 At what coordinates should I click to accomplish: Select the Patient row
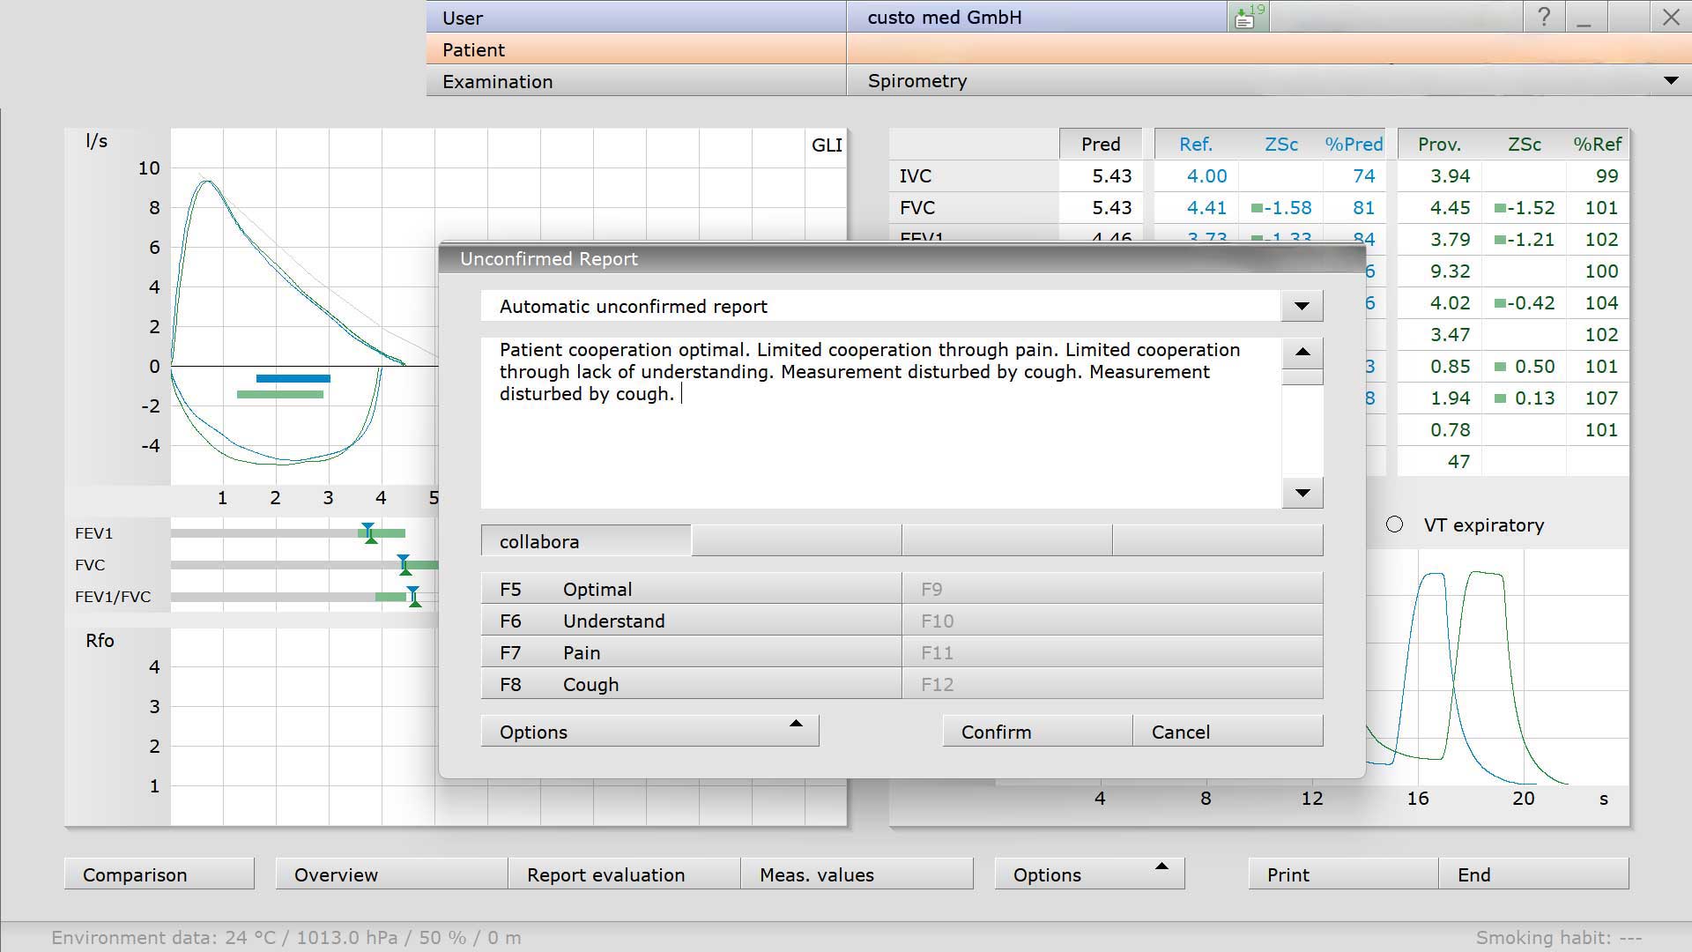click(x=1057, y=49)
